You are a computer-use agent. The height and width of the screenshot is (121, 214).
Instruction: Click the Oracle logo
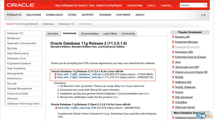[21, 5]
